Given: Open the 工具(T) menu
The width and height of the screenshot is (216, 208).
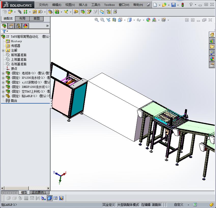Looking at the screenshot, I should click(x=96, y=5).
